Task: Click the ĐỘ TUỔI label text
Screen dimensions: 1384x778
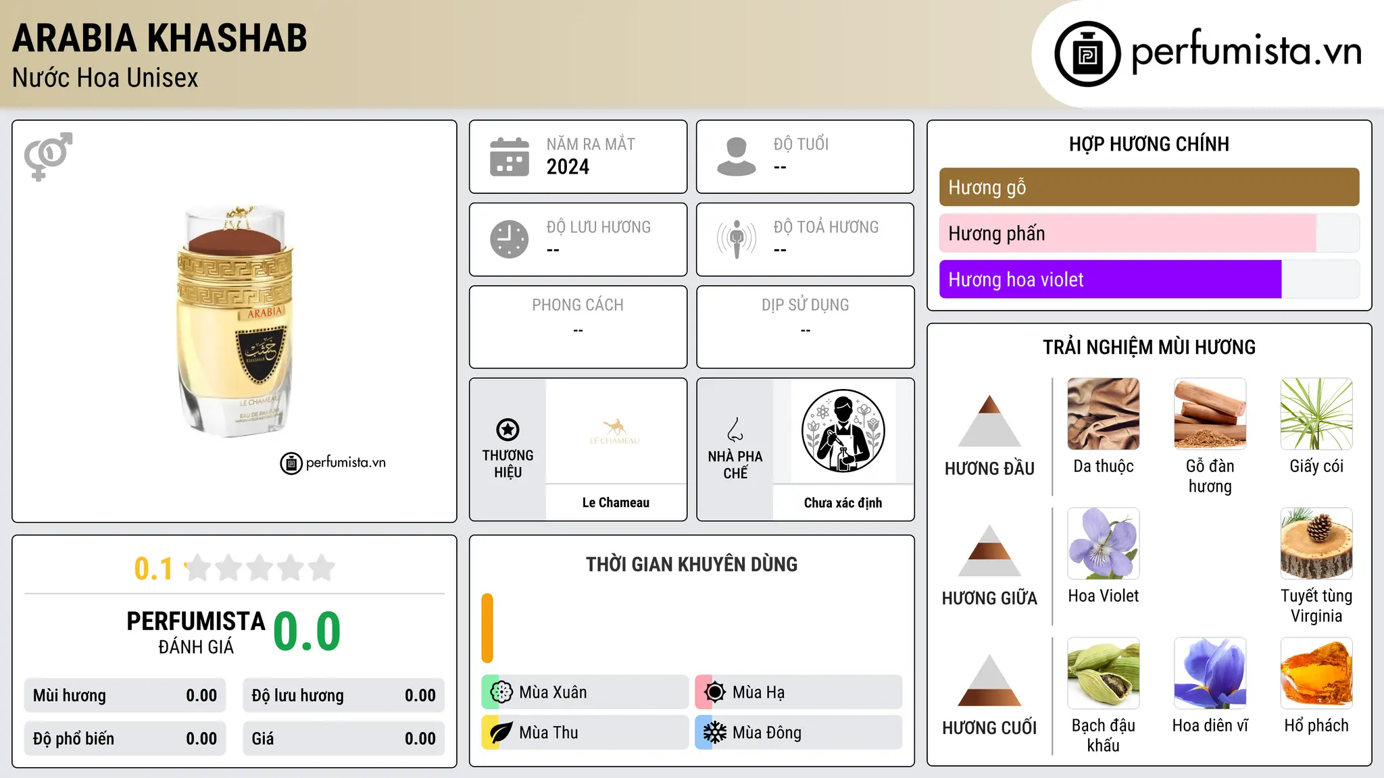Action: tap(801, 144)
